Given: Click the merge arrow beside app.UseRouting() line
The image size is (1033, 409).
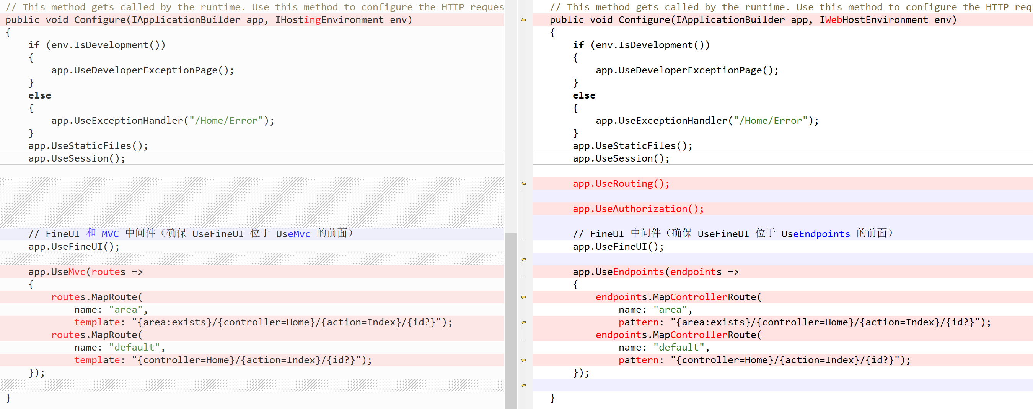Looking at the screenshot, I should (x=523, y=184).
